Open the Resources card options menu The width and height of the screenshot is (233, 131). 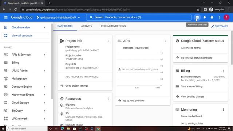(x=108, y=99)
